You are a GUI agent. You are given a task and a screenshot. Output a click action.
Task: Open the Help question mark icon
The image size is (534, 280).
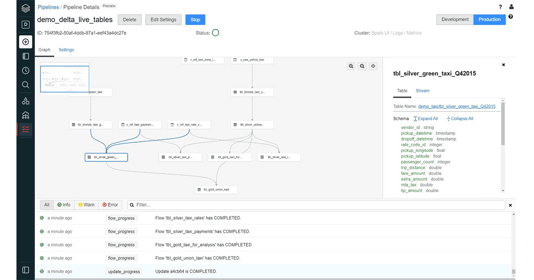(500, 7)
